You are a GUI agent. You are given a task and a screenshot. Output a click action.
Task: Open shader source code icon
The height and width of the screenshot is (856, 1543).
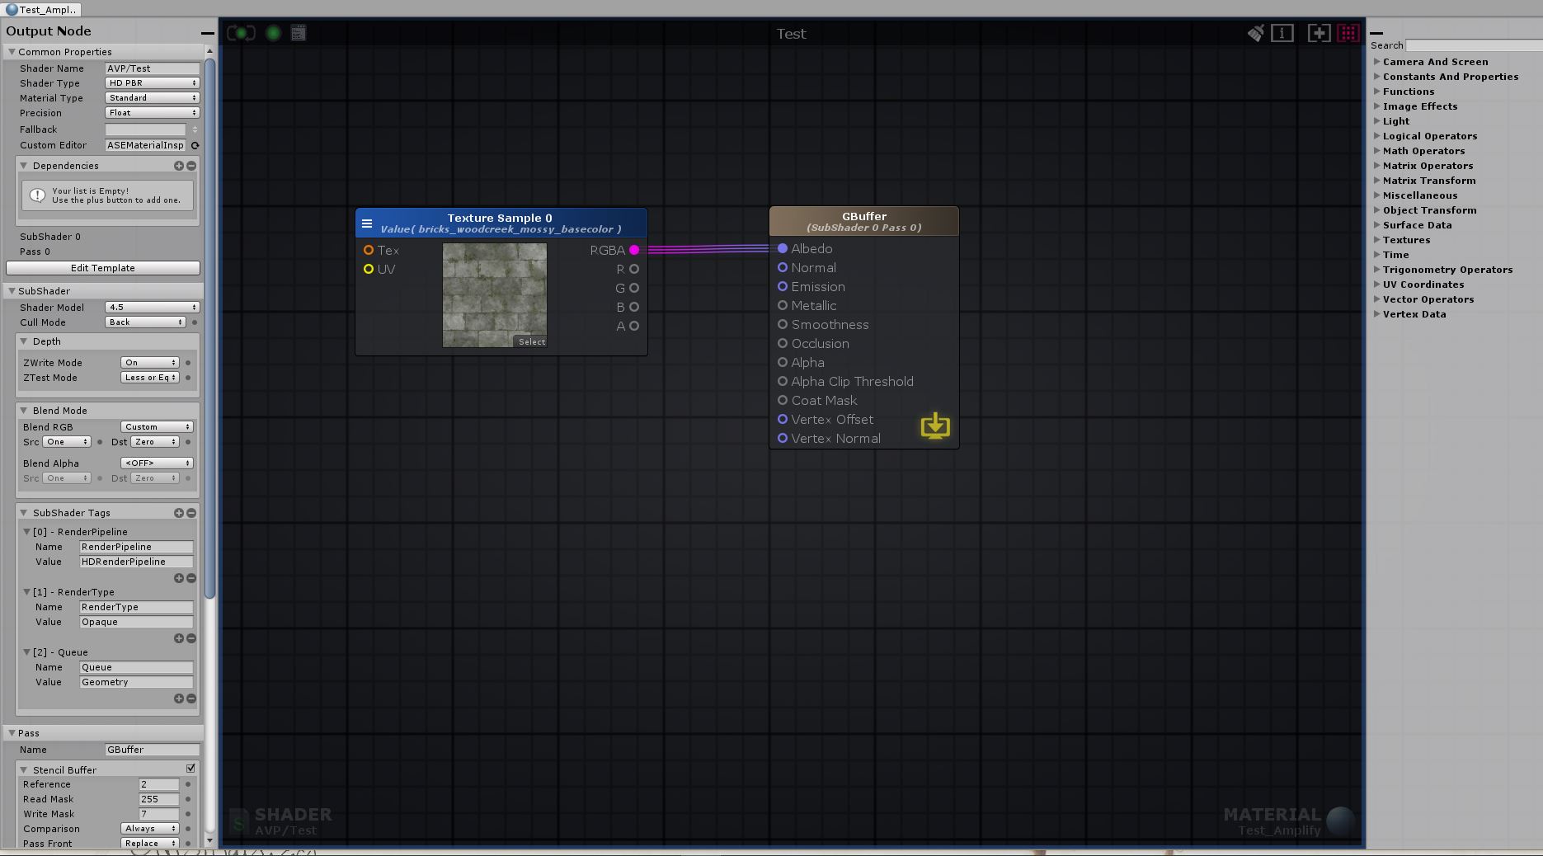coord(299,33)
